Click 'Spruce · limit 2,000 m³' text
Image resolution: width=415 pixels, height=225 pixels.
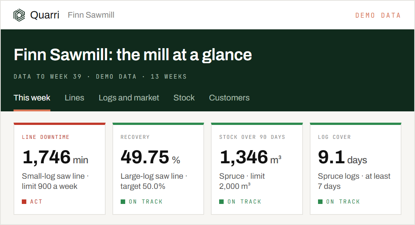(242, 181)
